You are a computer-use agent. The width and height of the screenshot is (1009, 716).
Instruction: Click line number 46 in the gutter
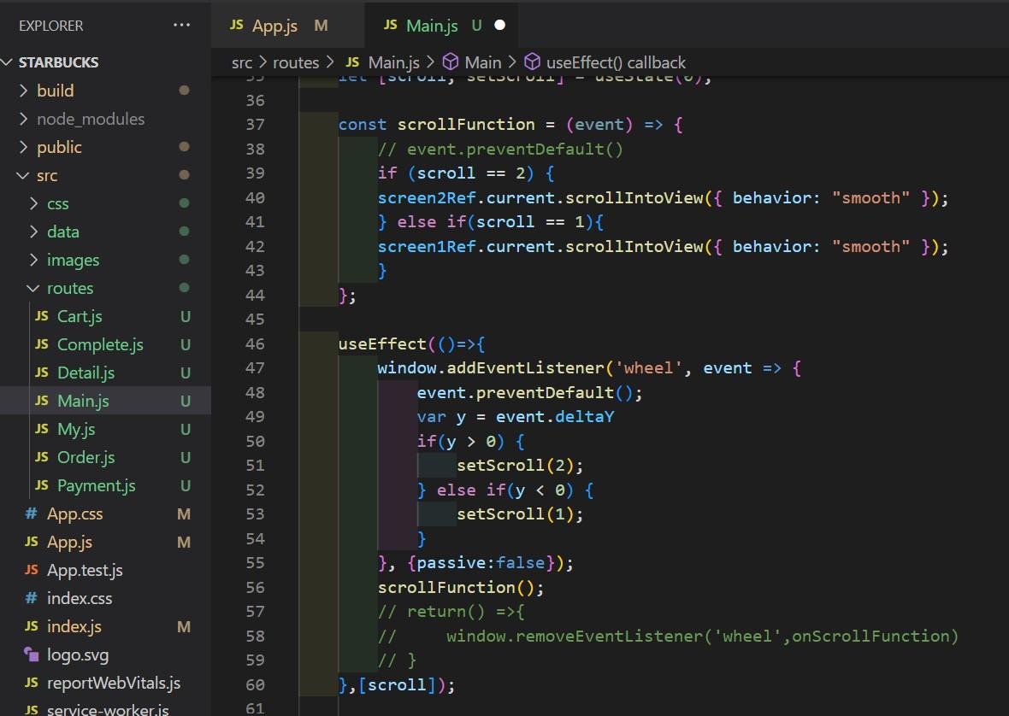pos(255,343)
